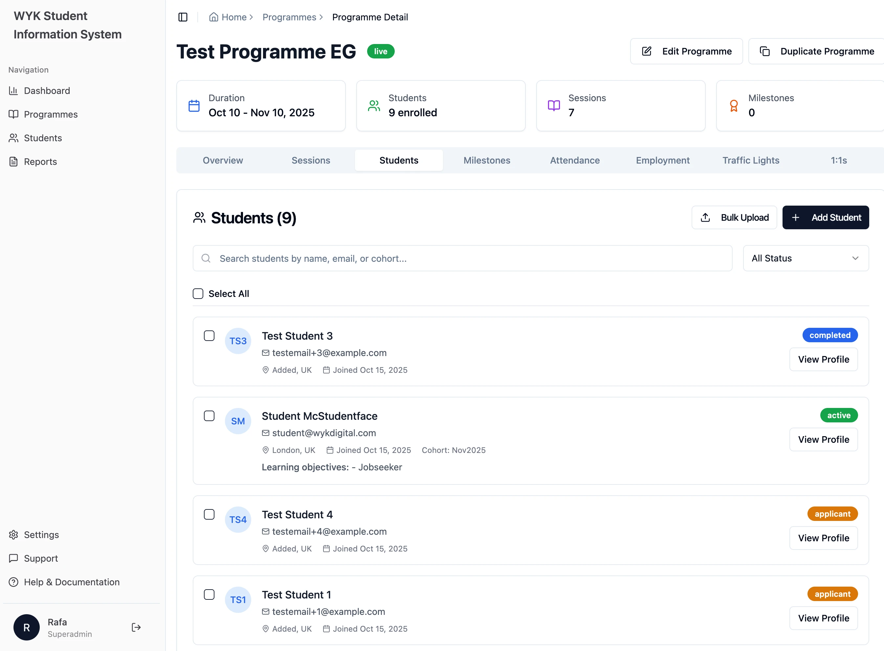Tick the checkbox for Test Student 3
This screenshot has width=884, height=651.
point(209,336)
